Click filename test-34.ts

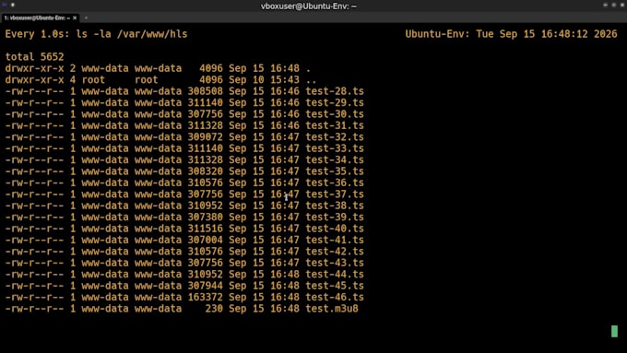coord(335,159)
